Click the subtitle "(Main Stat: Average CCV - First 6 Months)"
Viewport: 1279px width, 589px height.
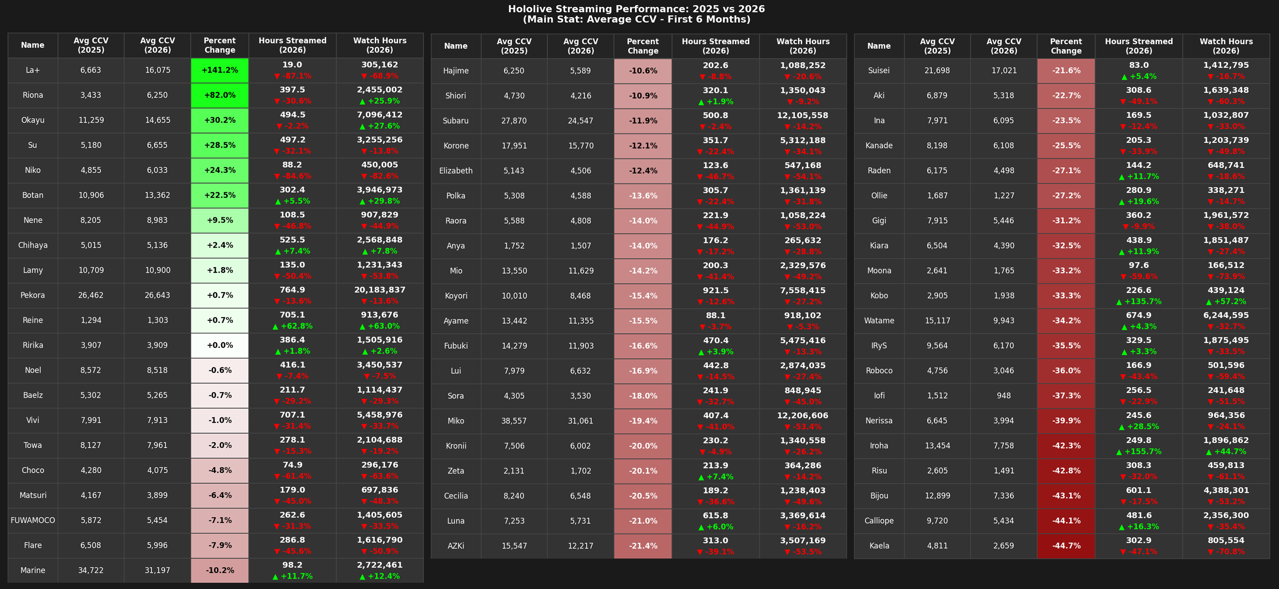click(636, 19)
